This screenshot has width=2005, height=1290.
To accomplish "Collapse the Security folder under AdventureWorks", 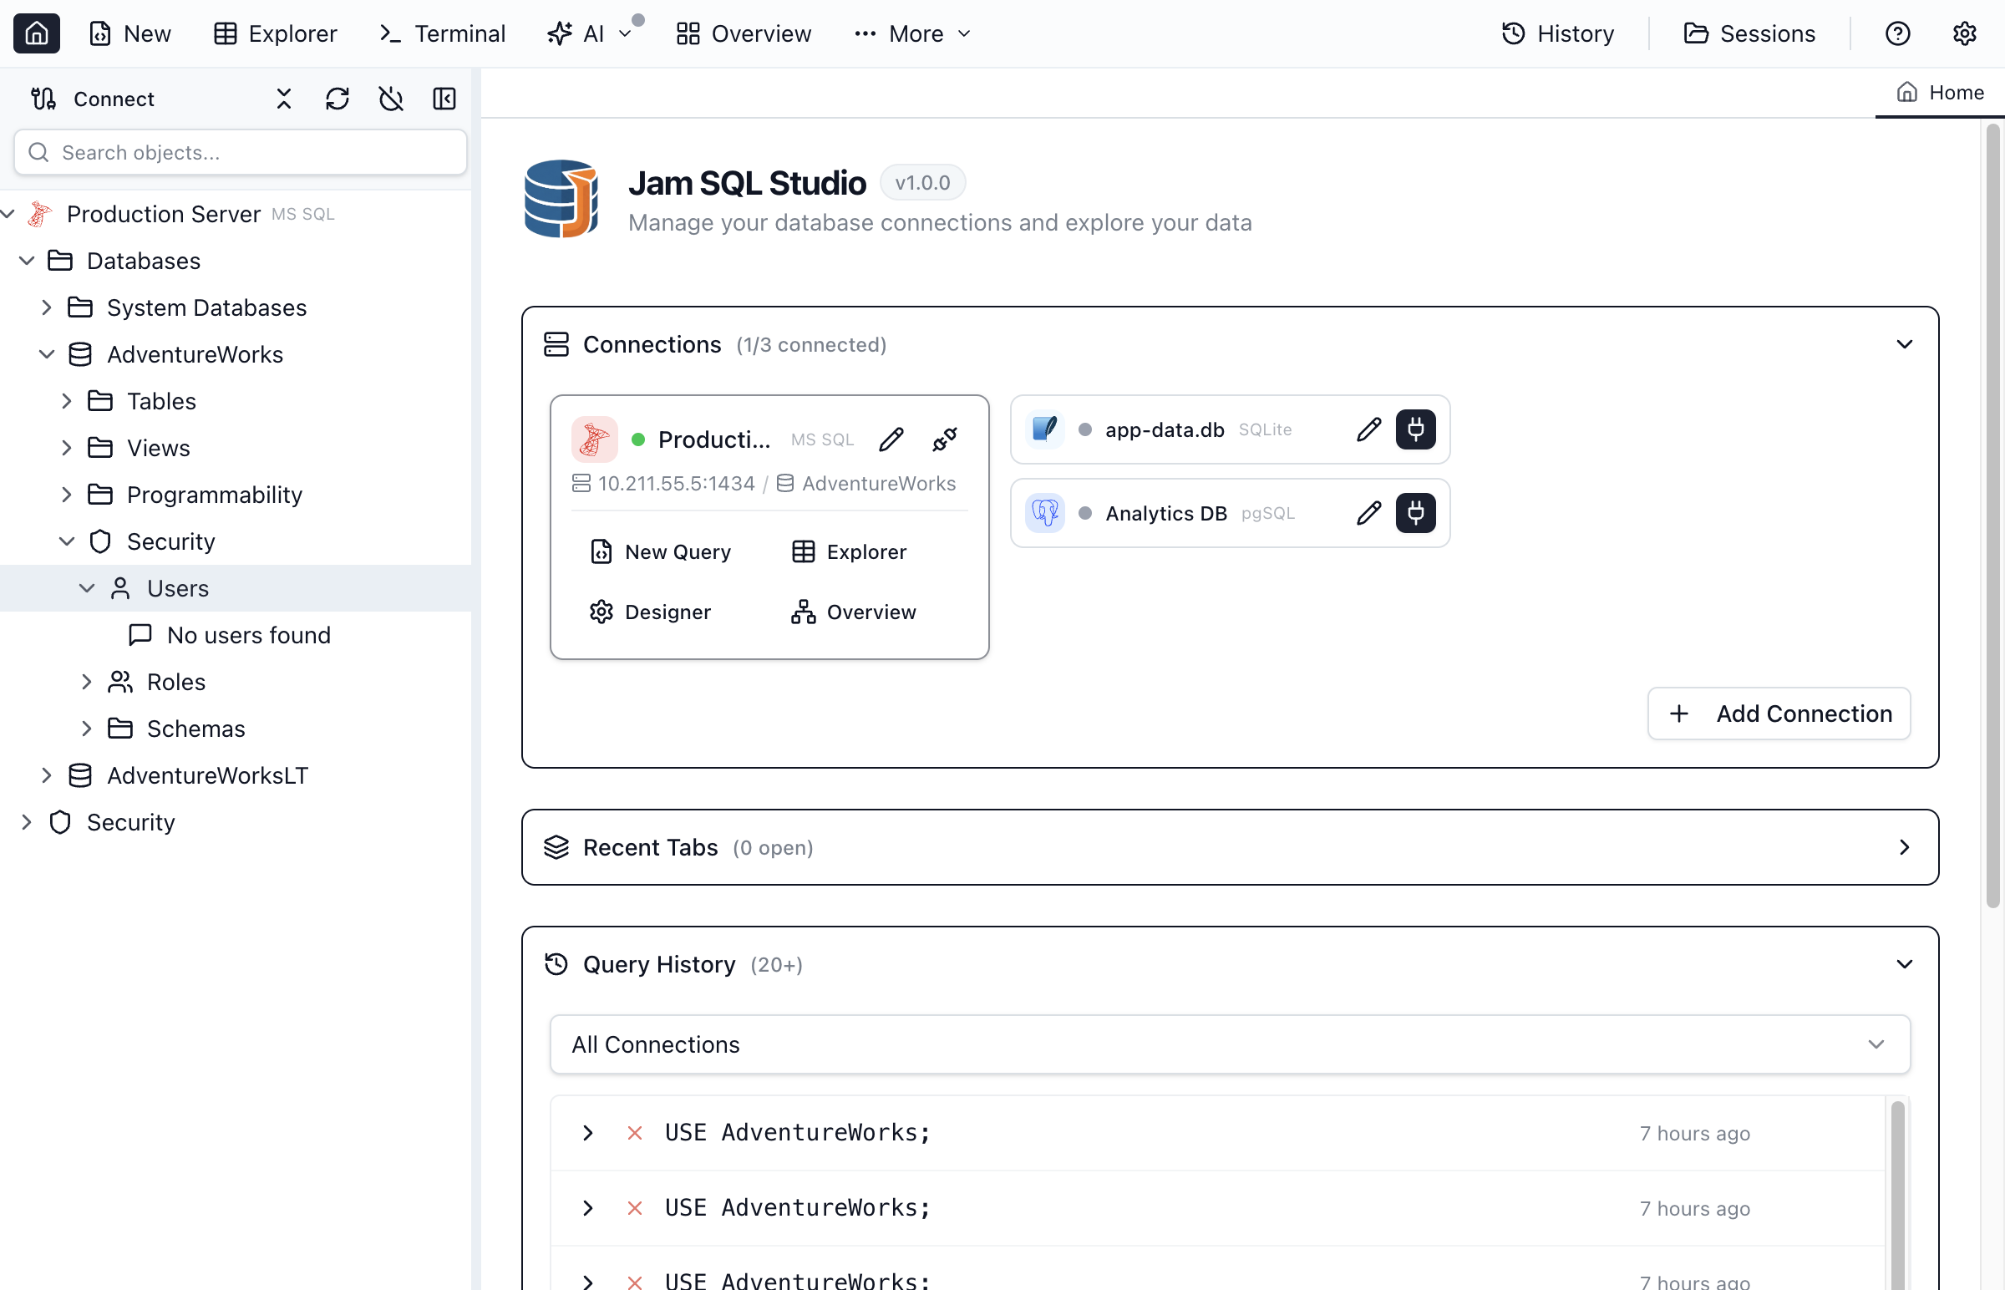I will click(66, 541).
